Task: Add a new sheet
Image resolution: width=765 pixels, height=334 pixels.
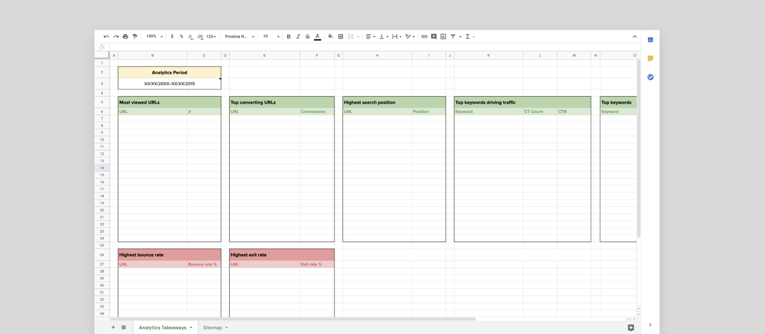Action: pyautogui.click(x=113, y=327)
